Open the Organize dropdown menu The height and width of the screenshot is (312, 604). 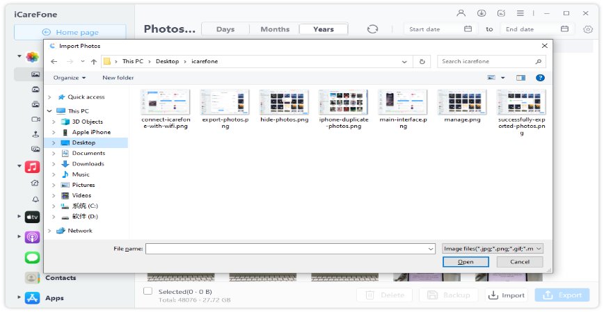[70, 78]
